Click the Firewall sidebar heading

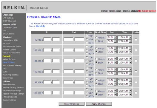pyautogui.click(x=7, y=56)
